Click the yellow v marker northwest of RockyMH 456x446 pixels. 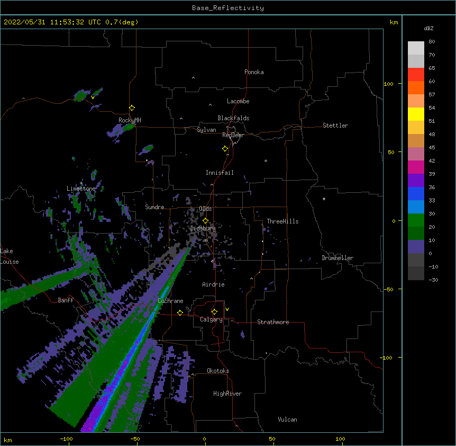click(93, 97)
